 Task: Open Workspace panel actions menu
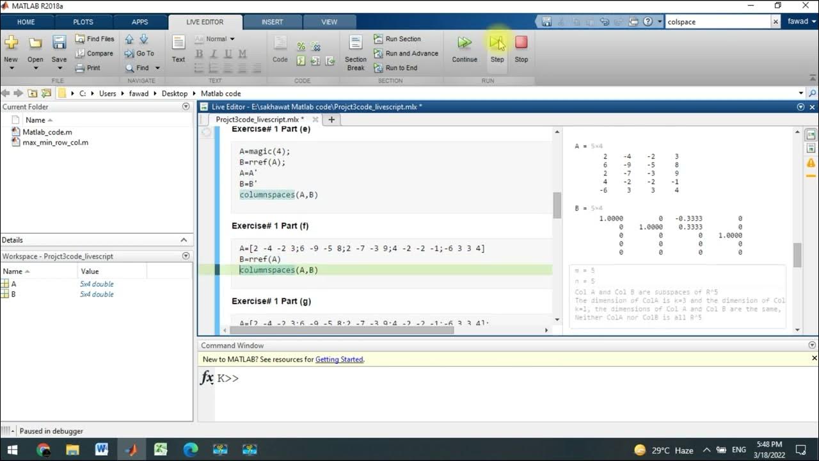(x=186, y=256)
